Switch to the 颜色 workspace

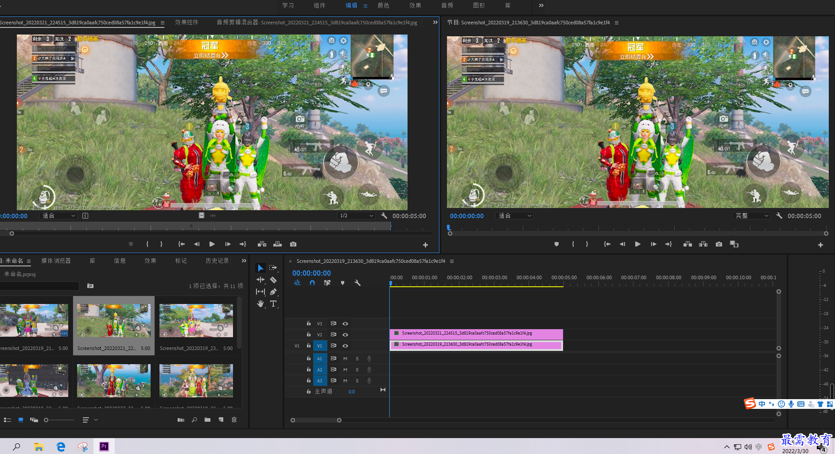pos(383,5)
